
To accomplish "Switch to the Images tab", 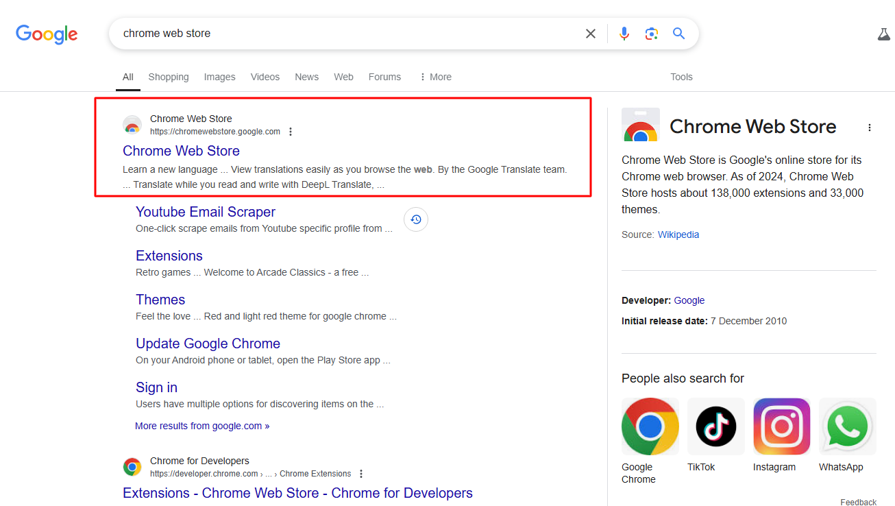I will pos(219,77).
